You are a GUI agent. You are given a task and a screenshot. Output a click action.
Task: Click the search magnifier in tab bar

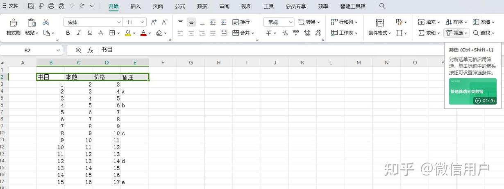[x=382, y=6]
